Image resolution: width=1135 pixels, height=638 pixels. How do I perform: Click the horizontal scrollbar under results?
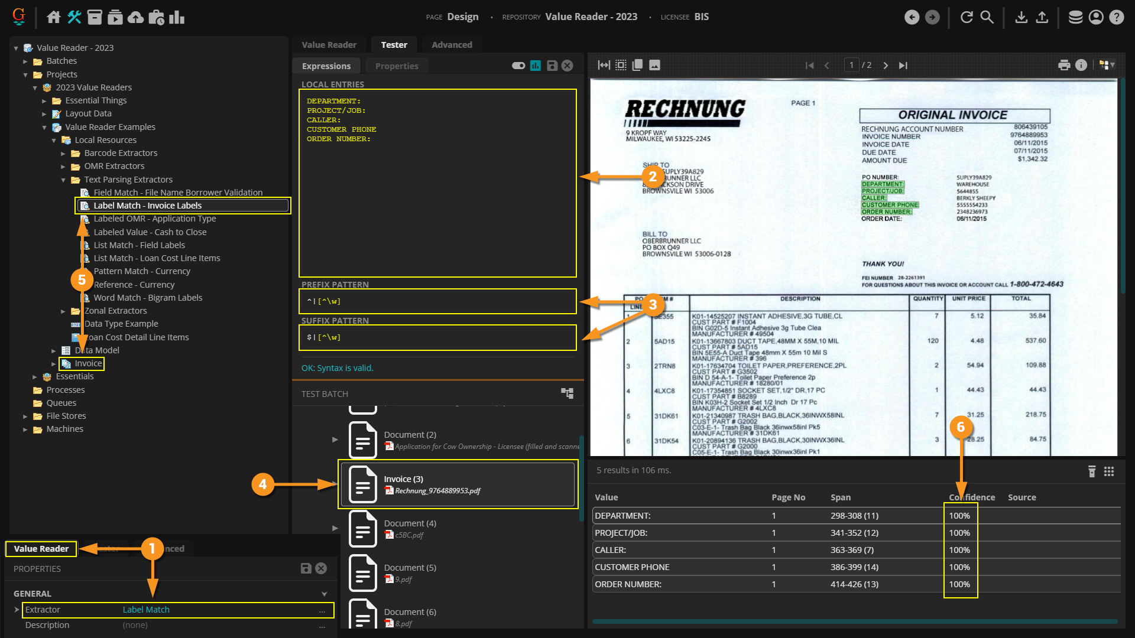pyautogui.click(x=854, y=621)
